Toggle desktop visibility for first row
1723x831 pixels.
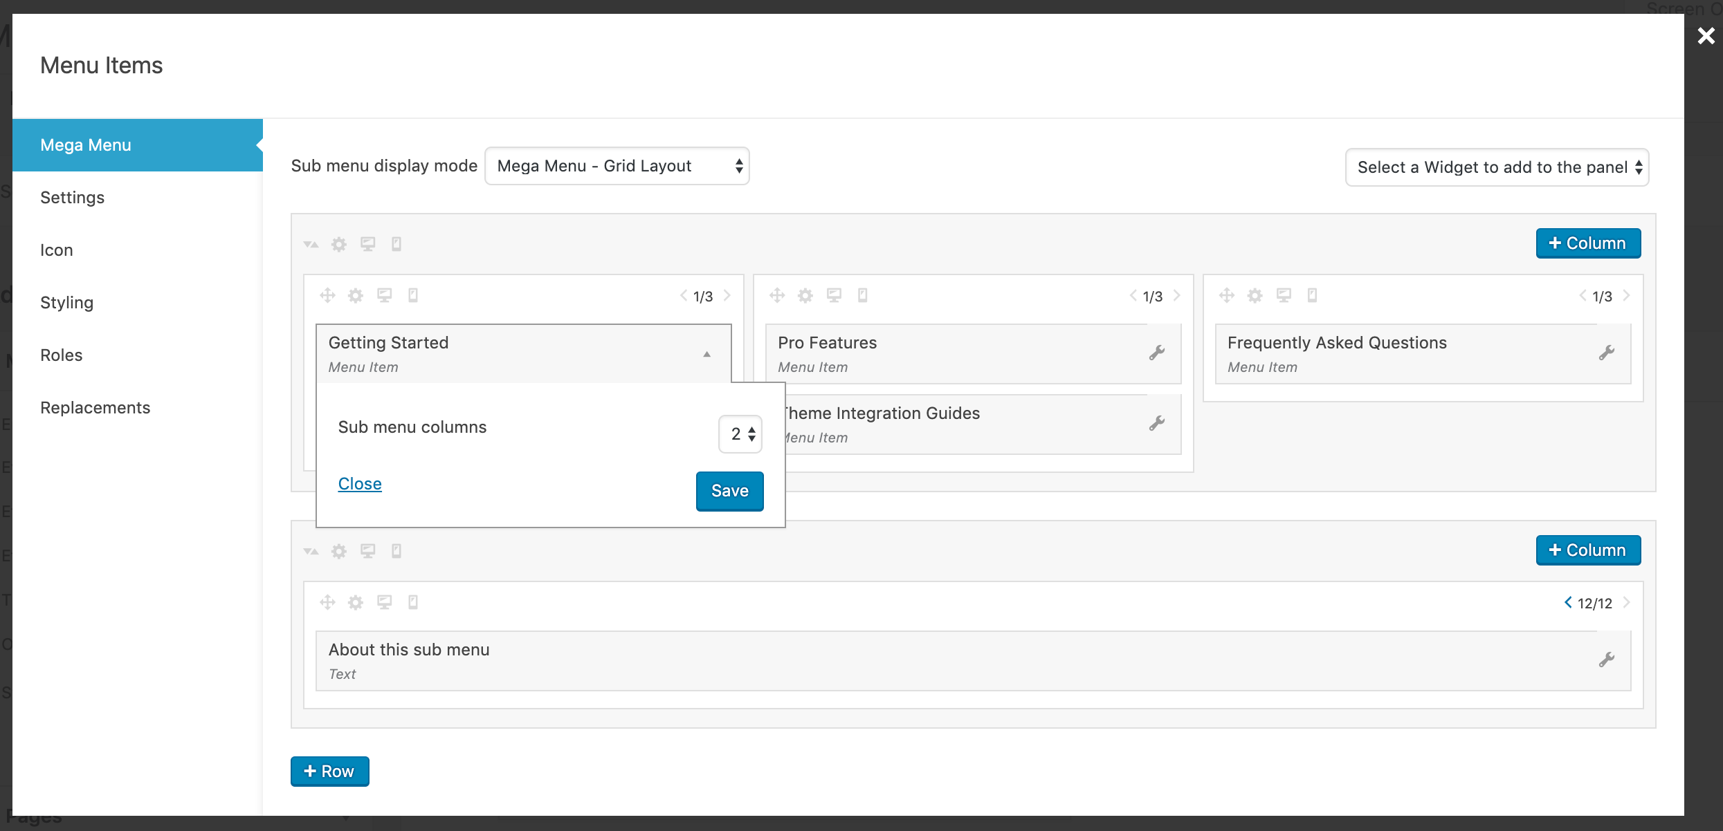click(x=367, y=244)
